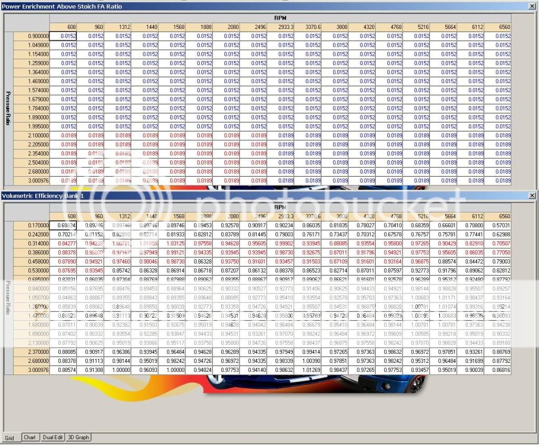Click the highlighted 0.69824 cell
The image size is (539, 446).
click(63, 225)
